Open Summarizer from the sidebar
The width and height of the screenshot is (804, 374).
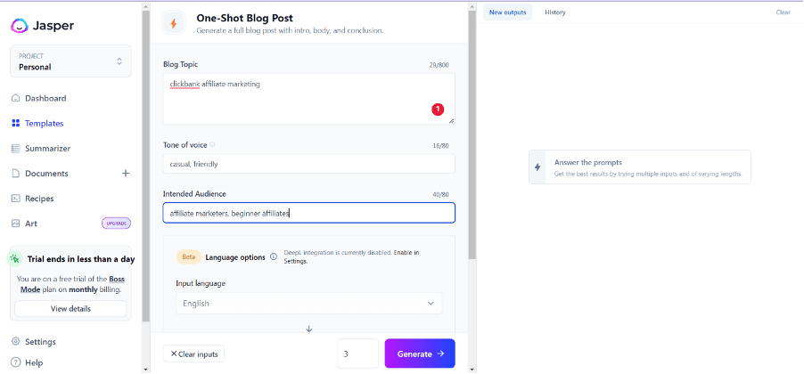tap(47, 149)
